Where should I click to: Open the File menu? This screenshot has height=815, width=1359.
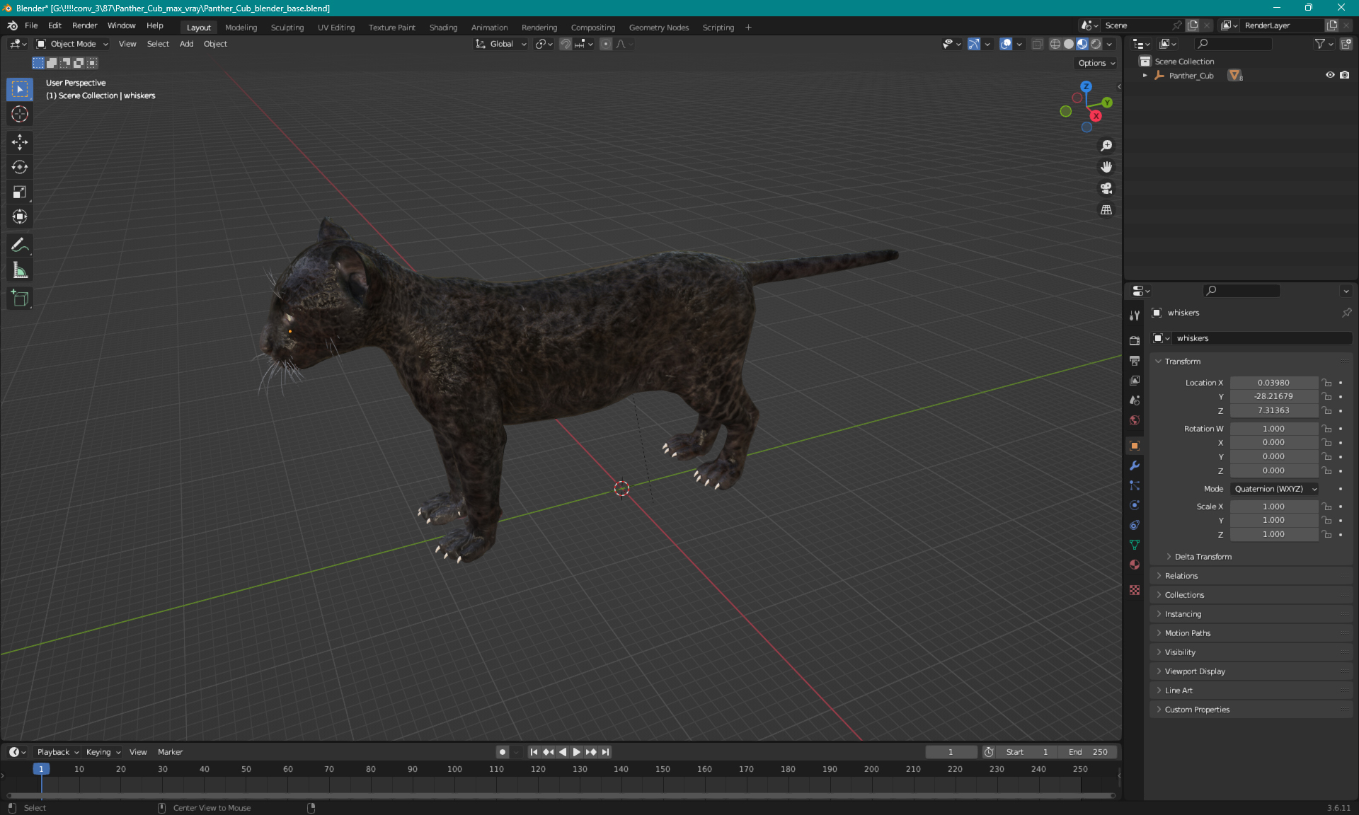[x=31, y=25]
